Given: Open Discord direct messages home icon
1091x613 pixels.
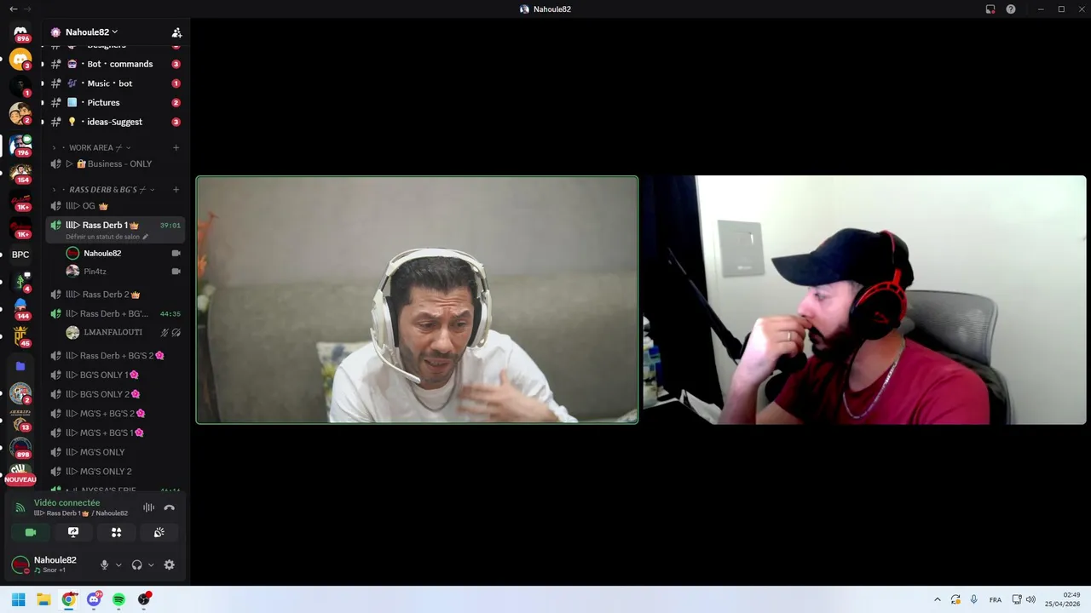Looking at the screenshot, I should (x=20, y=32).
